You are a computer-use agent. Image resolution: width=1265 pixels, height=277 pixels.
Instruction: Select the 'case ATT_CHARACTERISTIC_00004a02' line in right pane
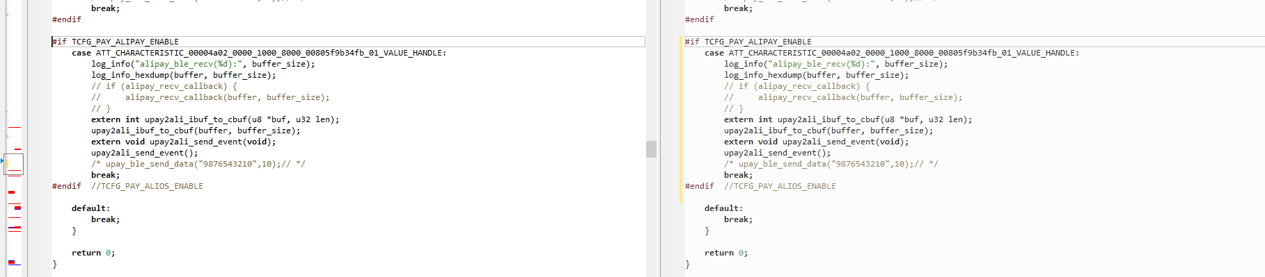coord(892,53)
